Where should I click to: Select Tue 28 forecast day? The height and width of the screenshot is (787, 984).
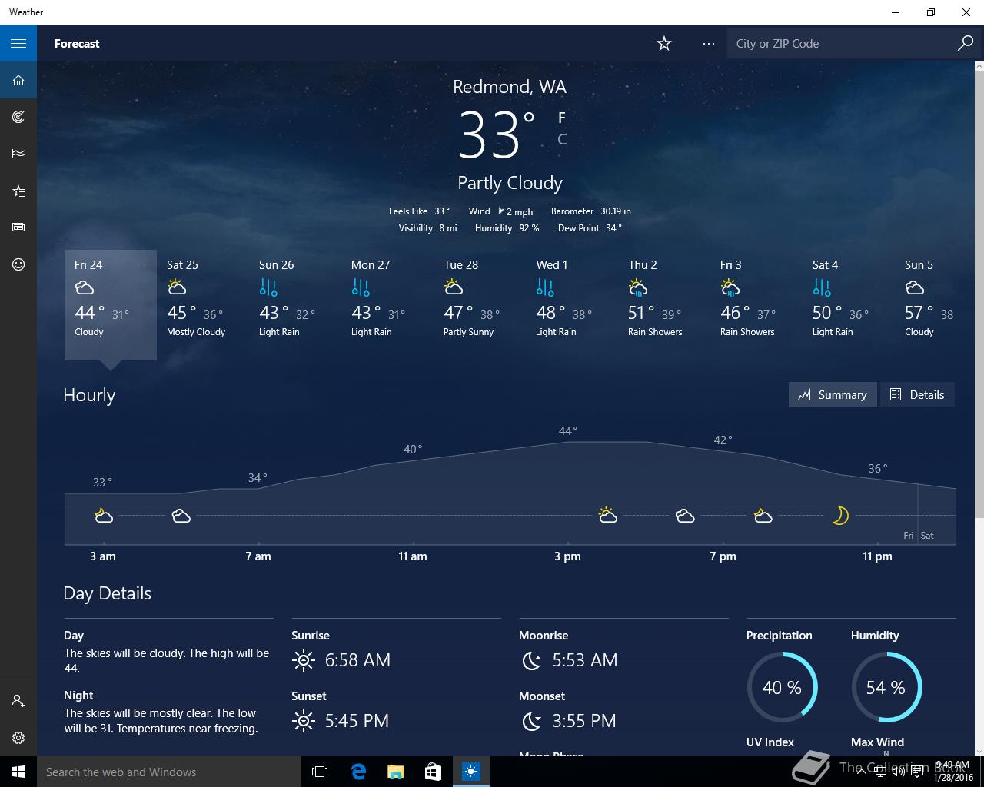tap(480, 304)
